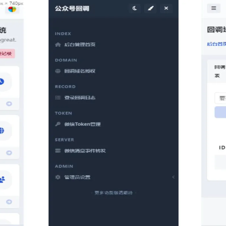This screenshot has height=226, width=226.
Task: Close the 公众号回调 sidebar panel
Action: pyautogui.click(x=166, y=8)
